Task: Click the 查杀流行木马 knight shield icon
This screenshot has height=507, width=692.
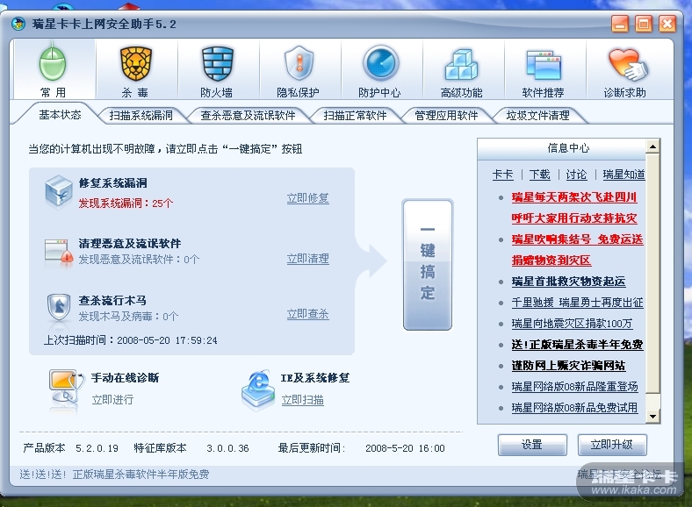Action: click(59, 307)
